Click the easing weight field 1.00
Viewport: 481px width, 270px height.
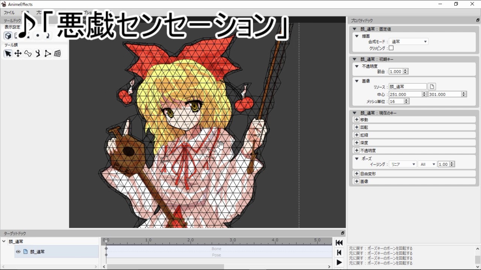[x=443, y=164]
